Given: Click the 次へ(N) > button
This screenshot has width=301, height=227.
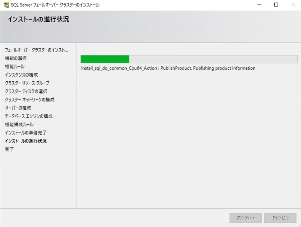Looking at the screenshot, I should point(246,218).
